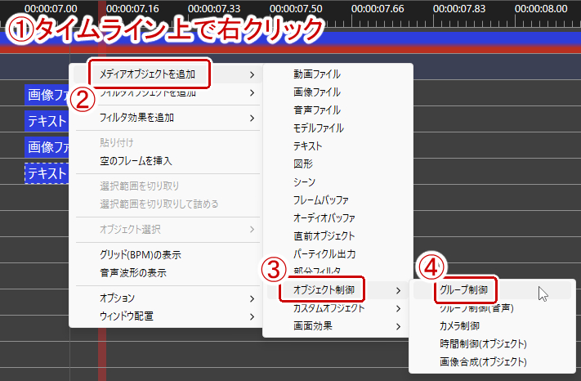Image resolution: width=581 pixels, height=381 pixels.
Task: Select 音声ファイル media object
Action: point(317,110)
